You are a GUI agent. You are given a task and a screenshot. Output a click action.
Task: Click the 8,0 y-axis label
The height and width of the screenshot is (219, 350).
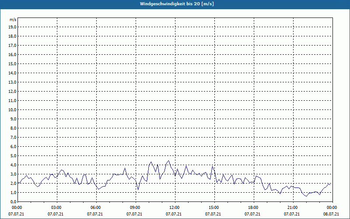click(x=13, y=128)
